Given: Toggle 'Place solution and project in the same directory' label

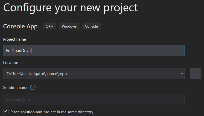Looking at the screenshot, I should point(52,112).
